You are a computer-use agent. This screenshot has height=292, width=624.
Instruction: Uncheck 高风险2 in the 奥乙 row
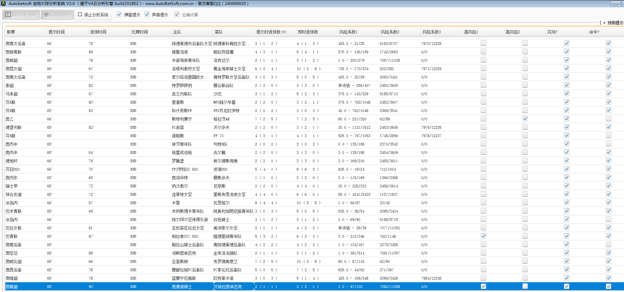click(x=525, y=119)
